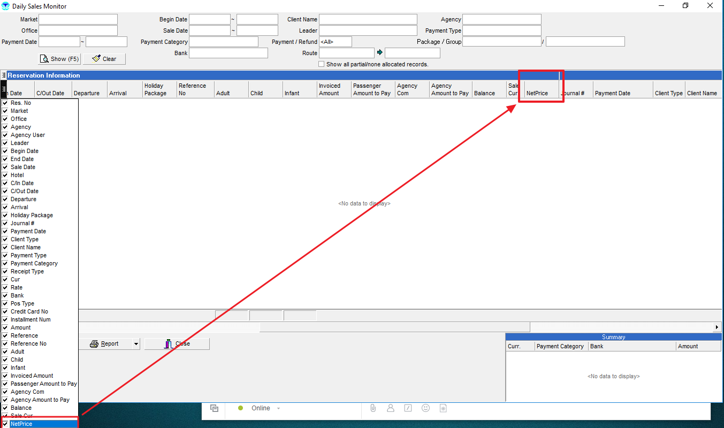Click the Departure column header

90,89
